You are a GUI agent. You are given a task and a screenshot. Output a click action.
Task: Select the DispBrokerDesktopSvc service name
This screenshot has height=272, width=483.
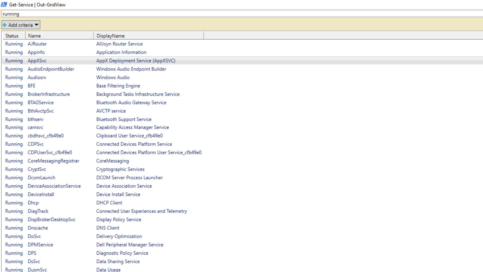pyautogui.click(x=52, y=220)
